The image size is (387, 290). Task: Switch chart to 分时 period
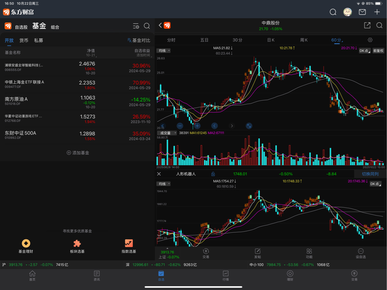click(x=171, y=40)
